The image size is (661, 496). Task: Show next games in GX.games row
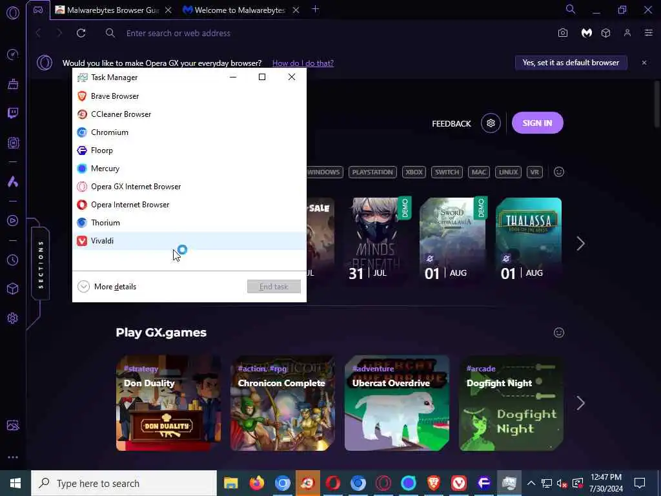pos(580,403)
